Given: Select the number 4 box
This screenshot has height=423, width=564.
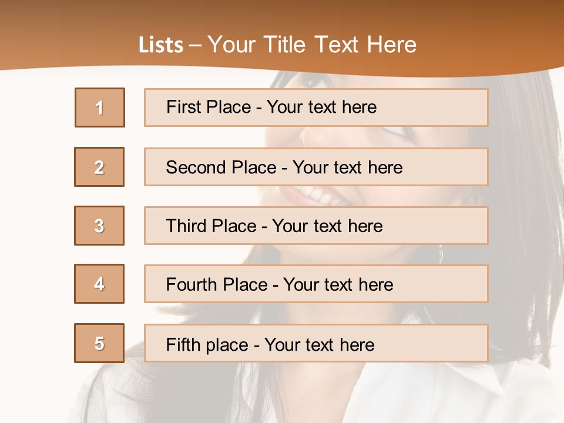Looking at the screenshot, I should click(99, 284).
